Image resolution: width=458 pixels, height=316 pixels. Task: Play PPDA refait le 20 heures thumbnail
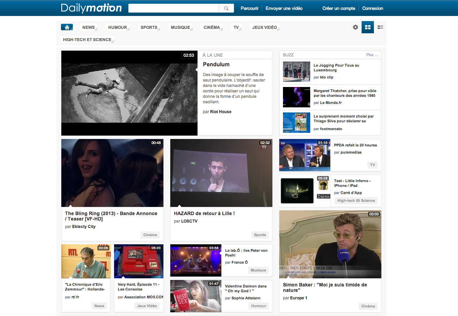click(305, 155)
